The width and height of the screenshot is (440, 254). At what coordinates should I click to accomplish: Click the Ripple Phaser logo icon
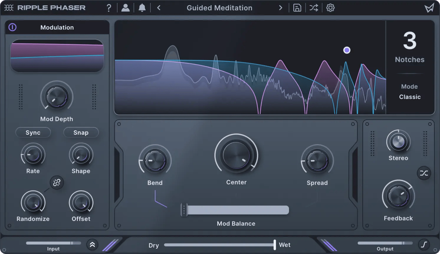(9, 8)
